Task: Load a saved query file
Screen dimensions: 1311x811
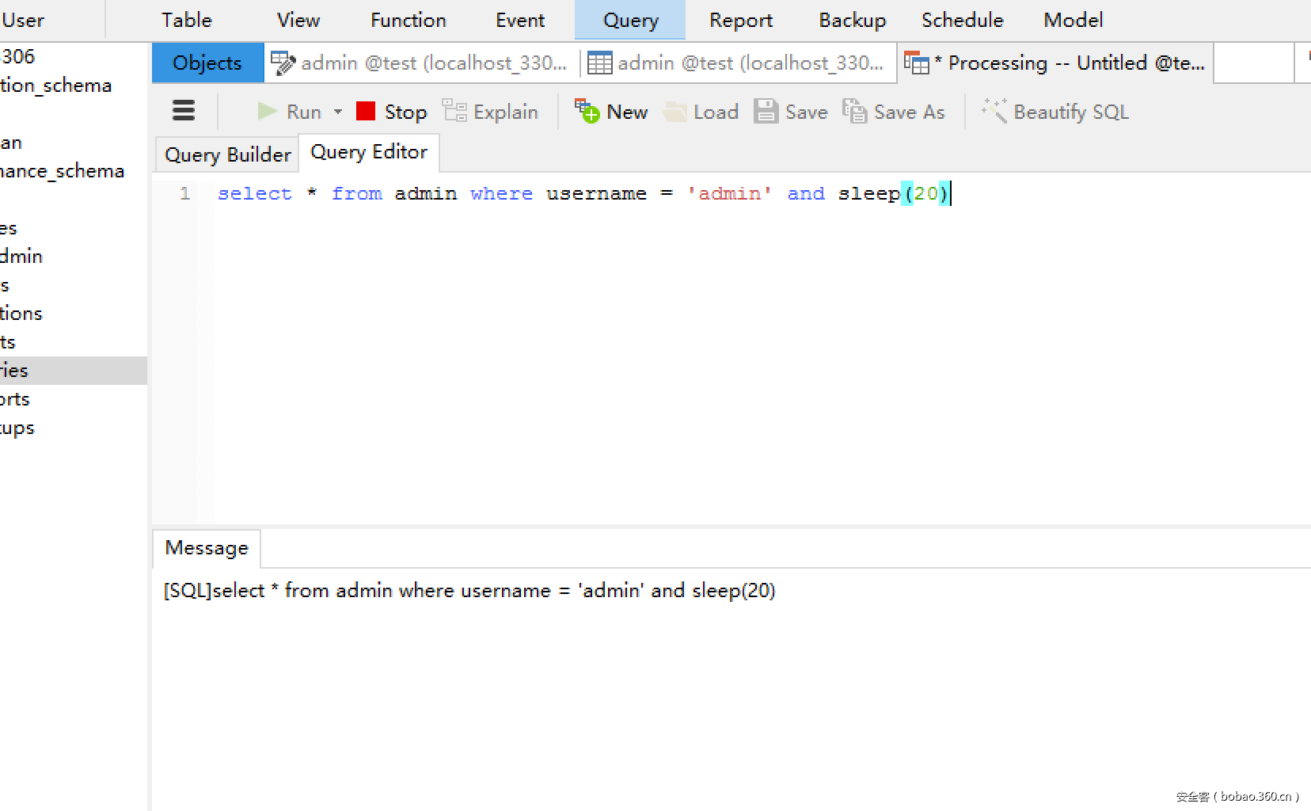Action: tap(701, 112)
